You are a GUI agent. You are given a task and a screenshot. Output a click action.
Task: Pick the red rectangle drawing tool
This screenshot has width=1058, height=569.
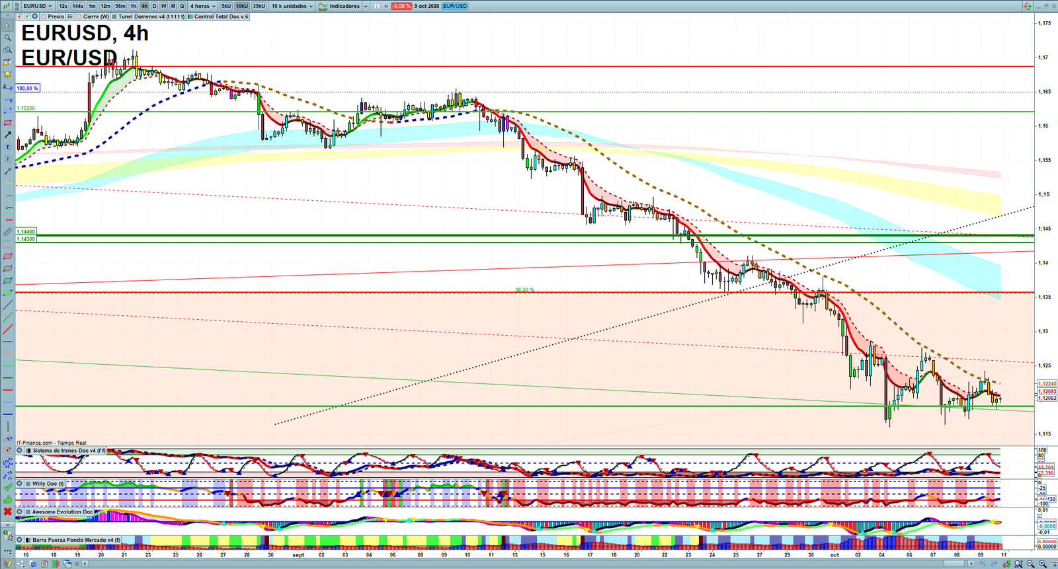click(x=7, y=123)
